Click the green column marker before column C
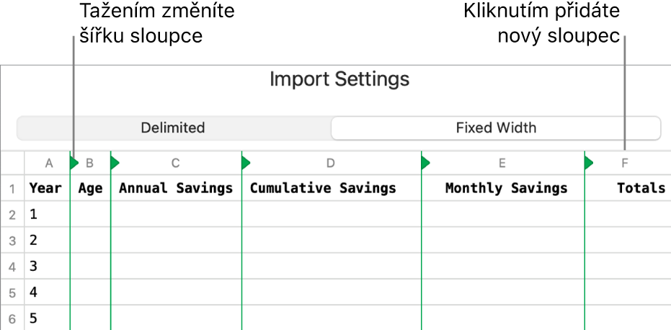The image size is (671, 330). pos(114,163)
